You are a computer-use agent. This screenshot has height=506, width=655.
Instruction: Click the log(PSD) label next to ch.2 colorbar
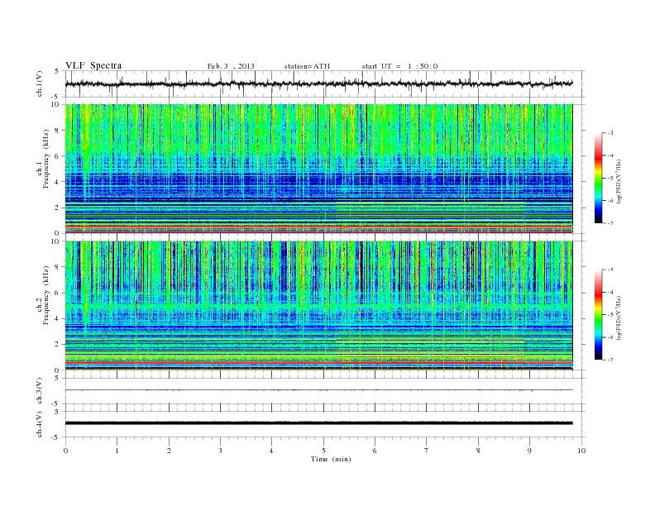click(619, 318)
